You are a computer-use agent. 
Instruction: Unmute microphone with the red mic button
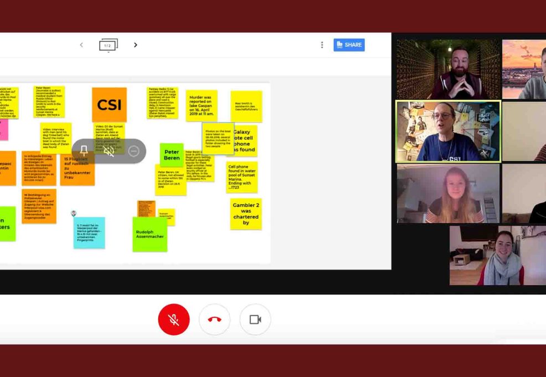pos(174,320)
